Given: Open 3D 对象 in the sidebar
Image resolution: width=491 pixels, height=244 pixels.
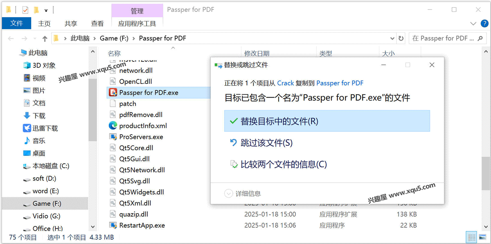Looking at the screenshot, I should coord(44,66).
